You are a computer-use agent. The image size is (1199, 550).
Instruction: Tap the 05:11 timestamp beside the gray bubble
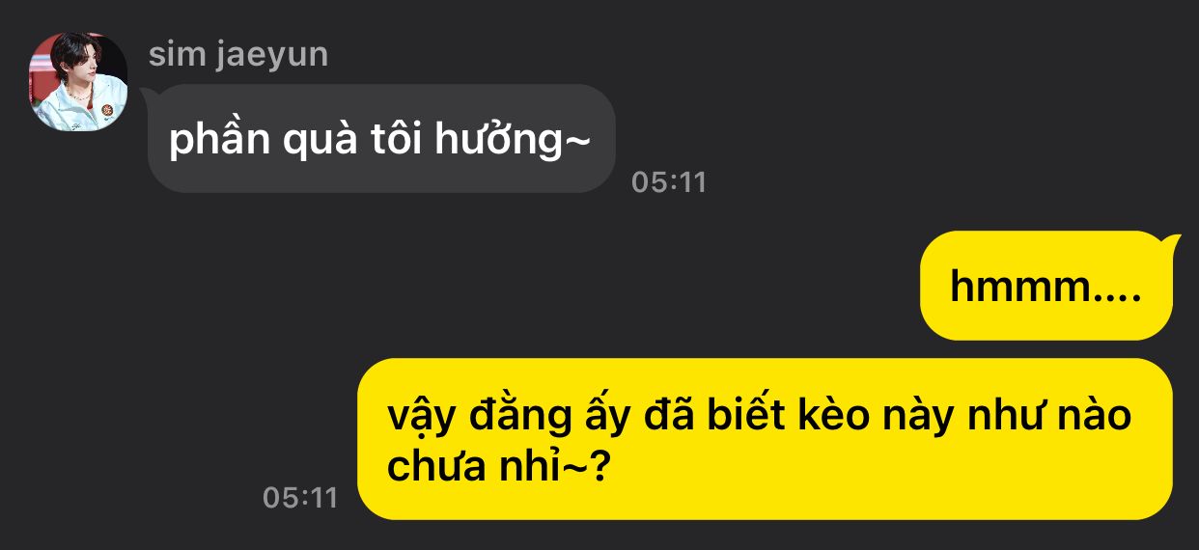(x=669, y=181)
